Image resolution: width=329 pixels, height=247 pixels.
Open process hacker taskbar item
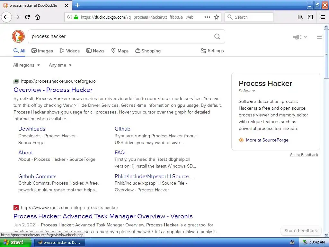59,242
